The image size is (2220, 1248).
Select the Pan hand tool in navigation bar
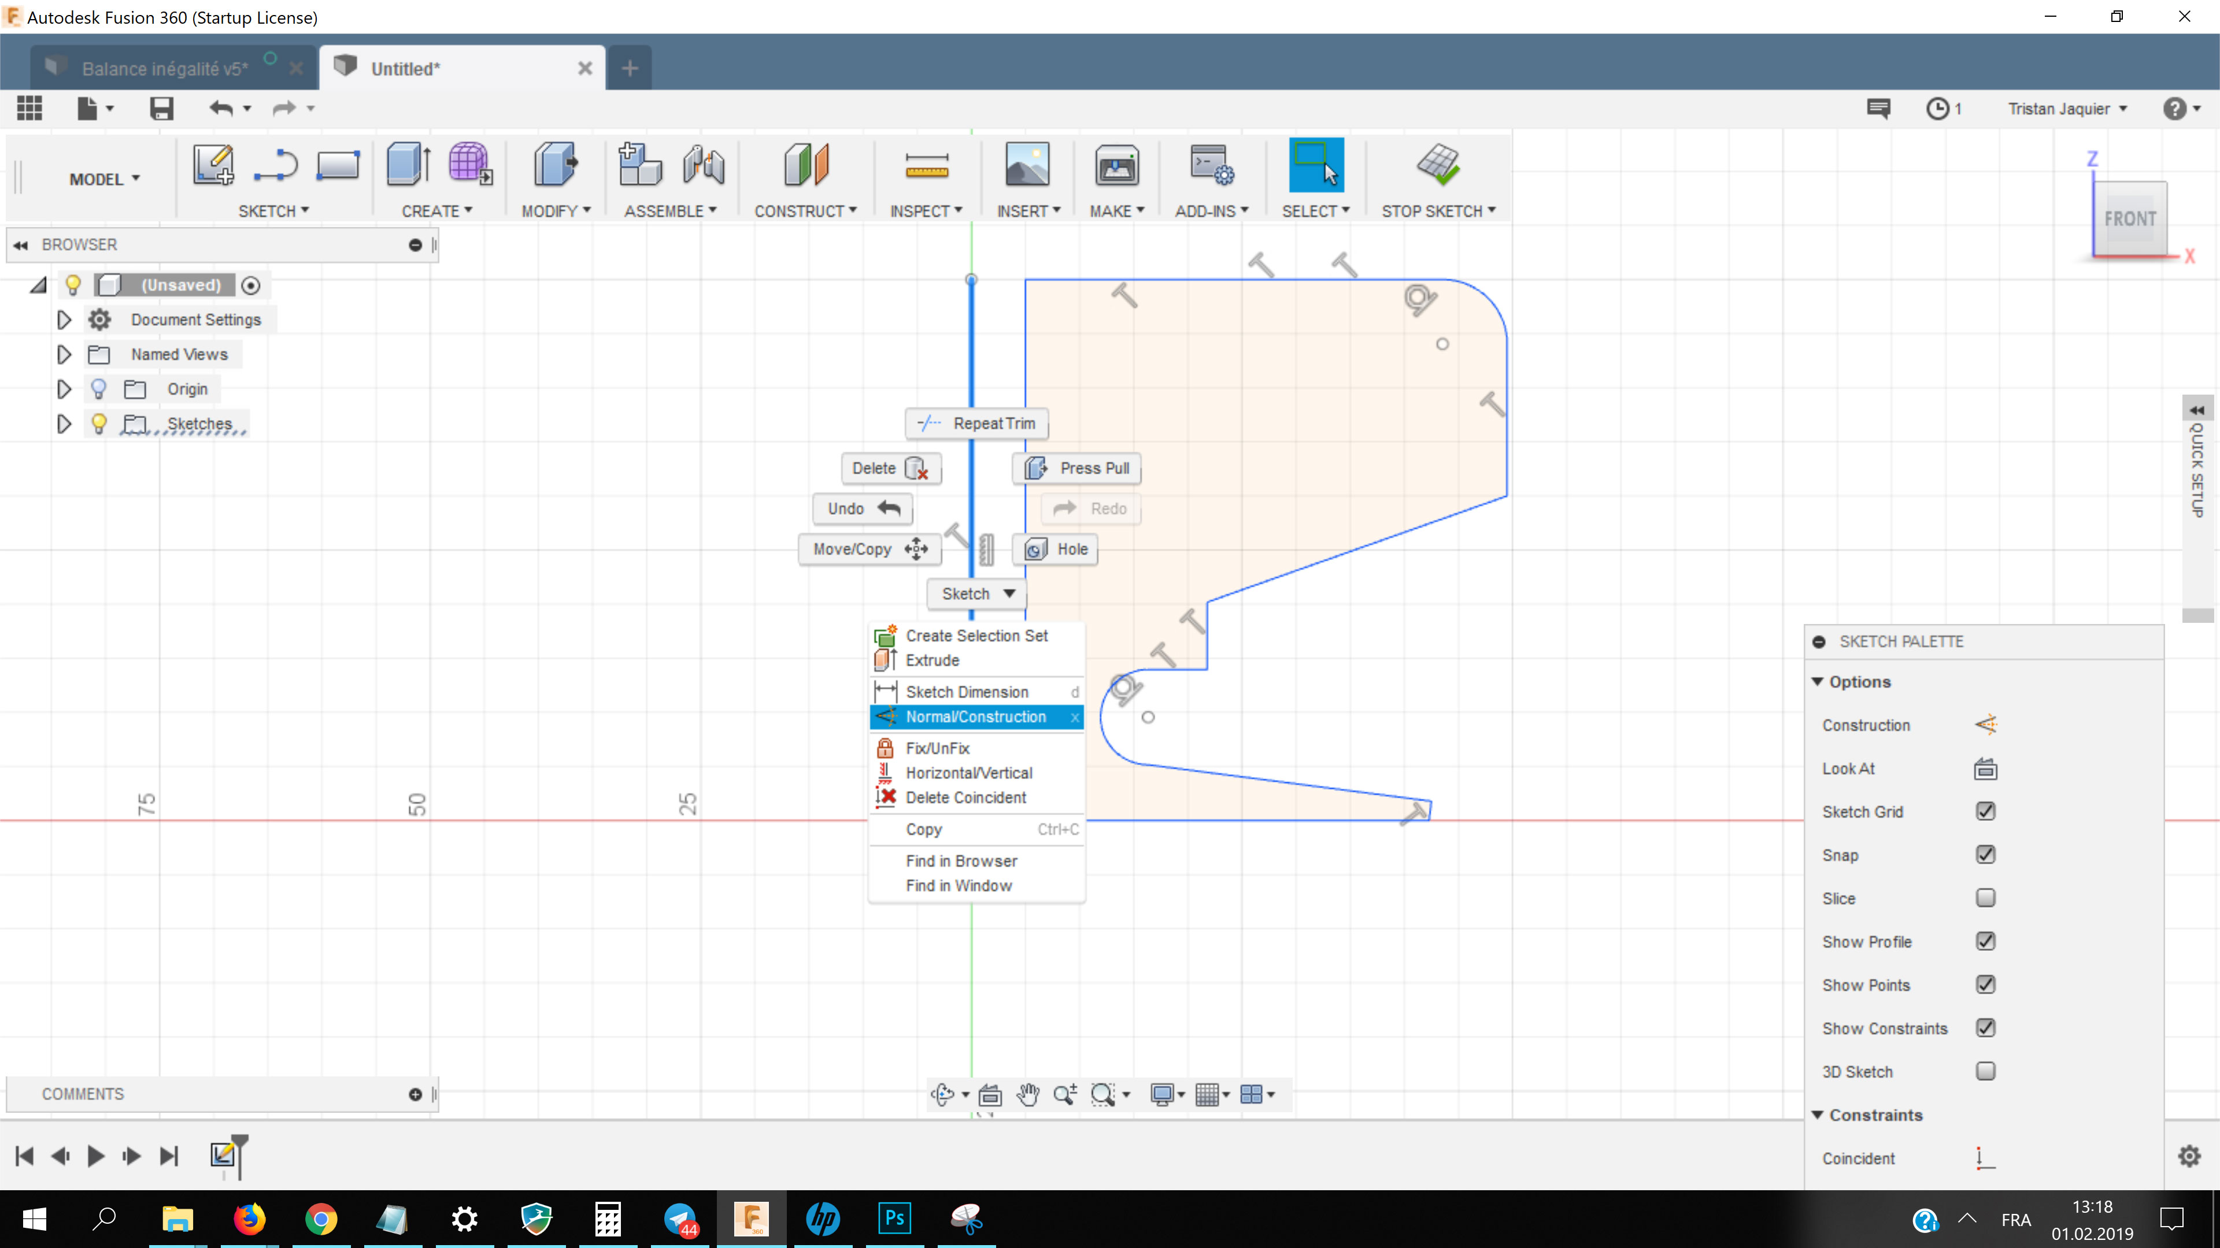click(1026, 1094)
